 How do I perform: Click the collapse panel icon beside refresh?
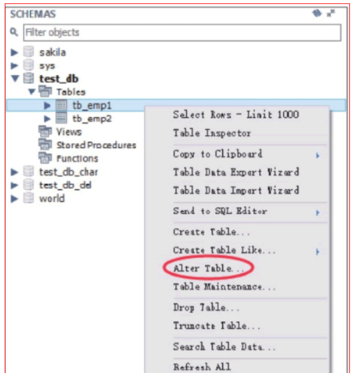331,13
